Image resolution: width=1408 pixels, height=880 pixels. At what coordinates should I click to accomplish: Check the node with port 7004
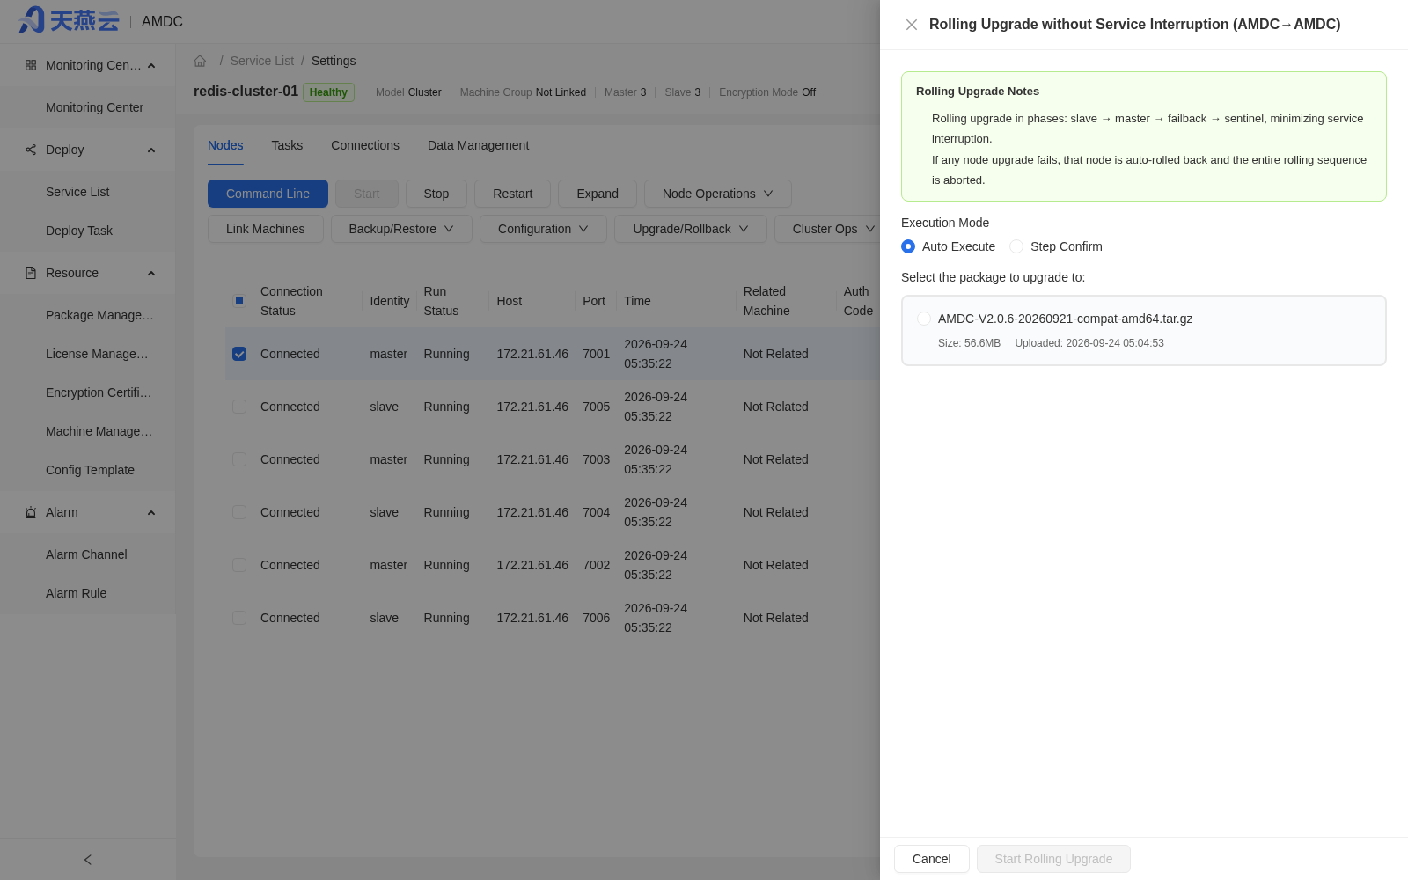point(239,512)
